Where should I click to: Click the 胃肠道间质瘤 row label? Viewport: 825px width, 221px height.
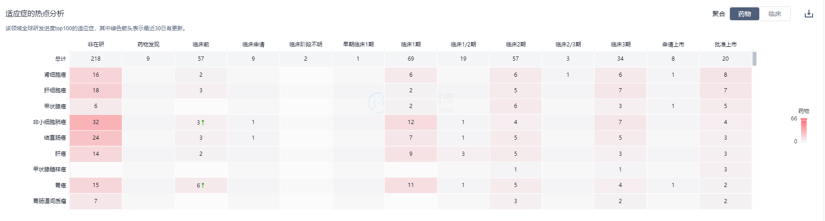point(50,201)
